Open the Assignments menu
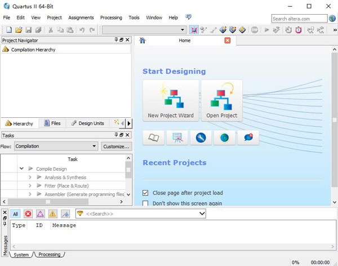 pyautogui.click(x=81, y=17)
